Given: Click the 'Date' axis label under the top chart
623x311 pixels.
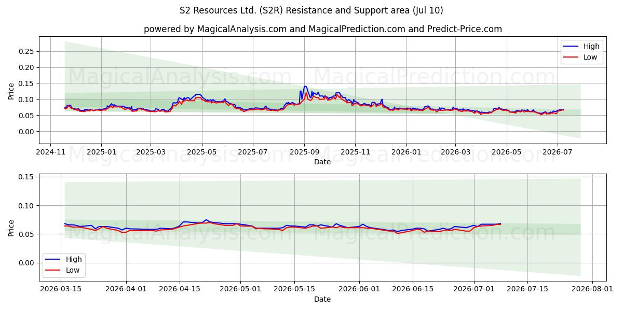Looking at the screenshot, I should [x=322, y=162].
